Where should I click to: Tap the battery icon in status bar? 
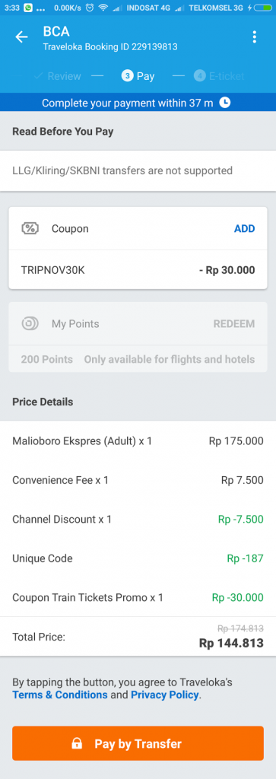(263, 8)
